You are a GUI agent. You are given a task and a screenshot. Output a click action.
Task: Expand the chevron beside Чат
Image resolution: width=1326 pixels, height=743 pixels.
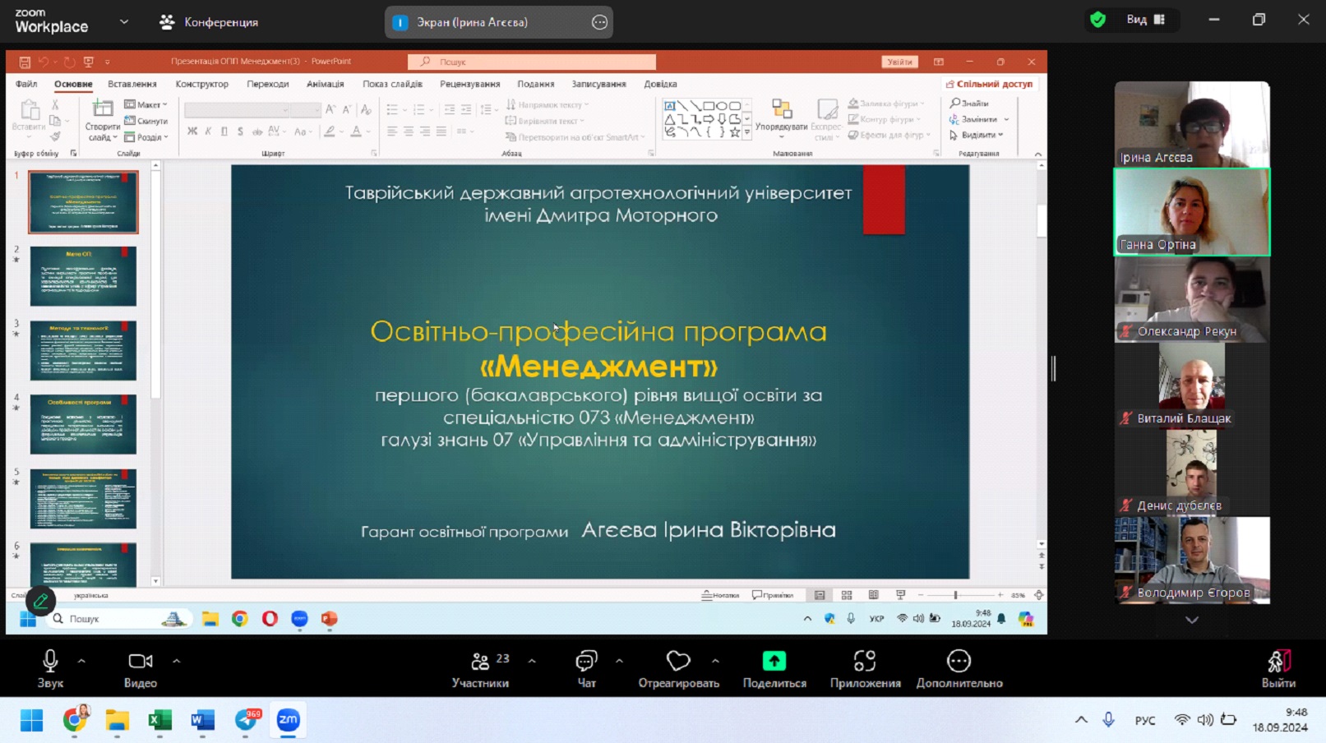click(619, 660)
